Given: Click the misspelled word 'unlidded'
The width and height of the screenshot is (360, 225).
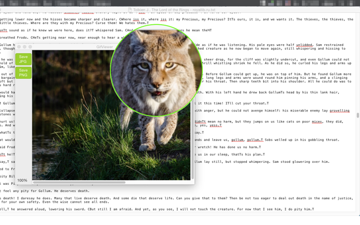Looking at the screenshot, I should [305, 45].
